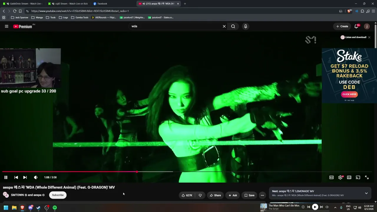Clear the 'wda' search text
The height and width of the screenshot is (212, 377).
(x=224, y=26)
